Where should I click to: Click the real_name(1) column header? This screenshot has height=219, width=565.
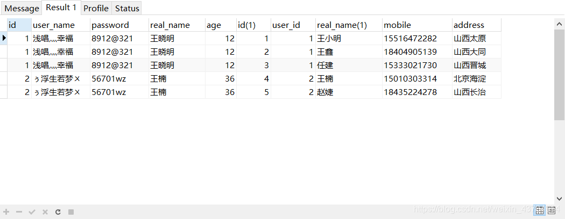pyautogui.click(x=349, y=25)
